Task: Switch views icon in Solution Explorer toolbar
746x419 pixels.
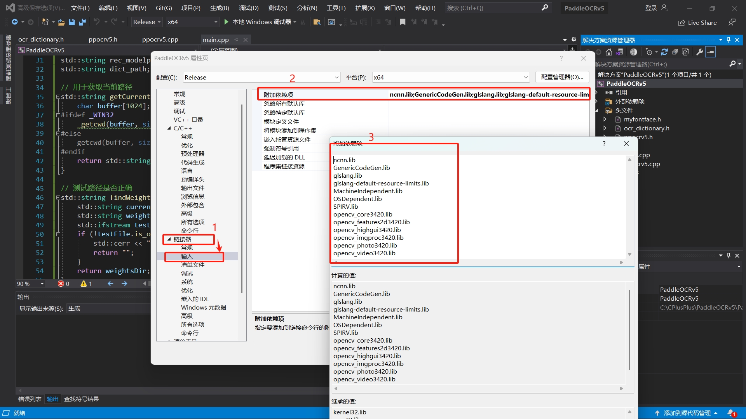Action: [x=619, y=52]
